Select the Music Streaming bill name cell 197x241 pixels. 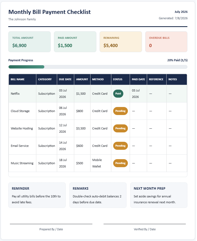22,163
